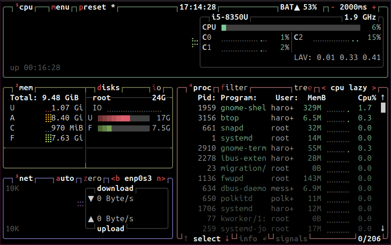
Task: Click the download arrow icon
Action: tap(91, 199)
